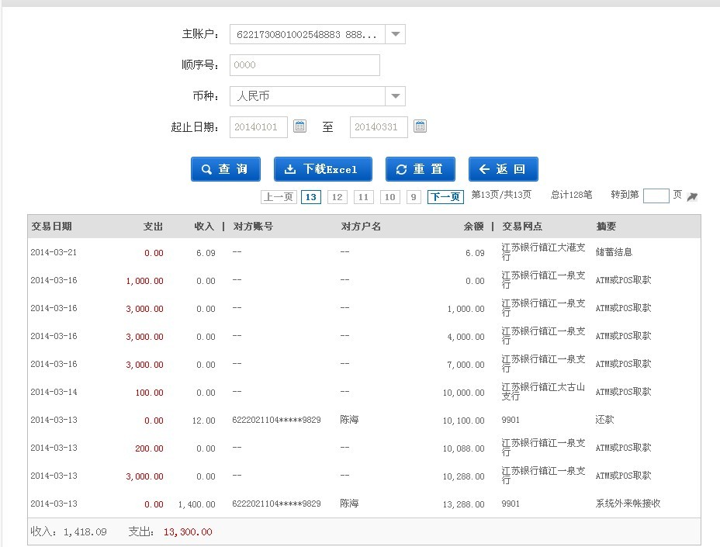Click the 查询 search button

225,169
